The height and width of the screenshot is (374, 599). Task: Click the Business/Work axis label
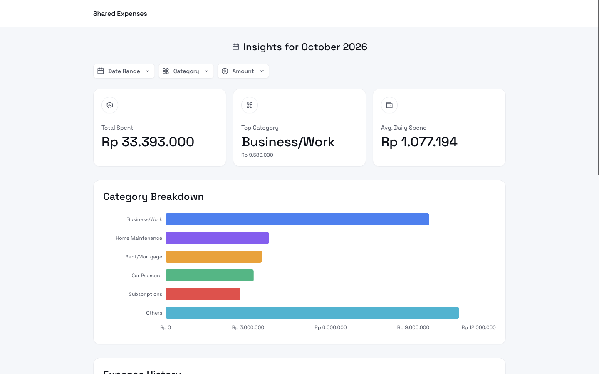[144, 219]
